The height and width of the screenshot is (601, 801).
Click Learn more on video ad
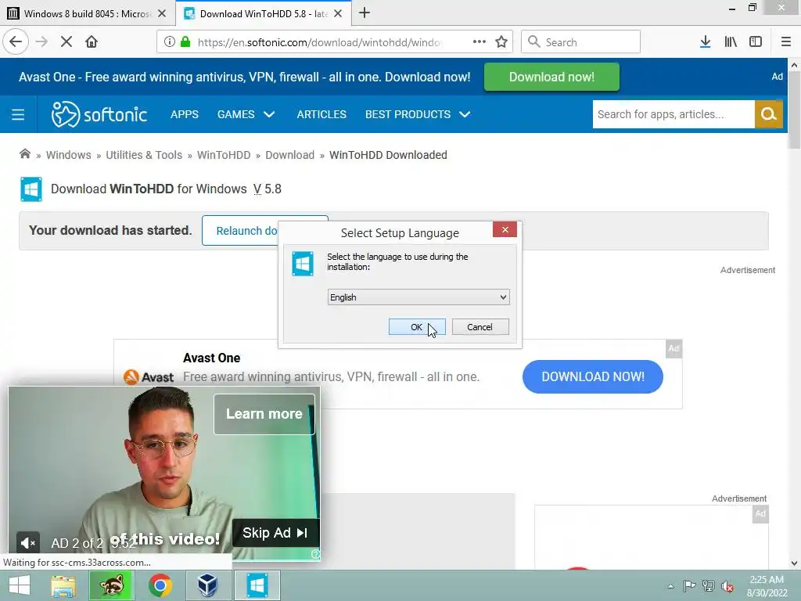[x=264, y=414]
